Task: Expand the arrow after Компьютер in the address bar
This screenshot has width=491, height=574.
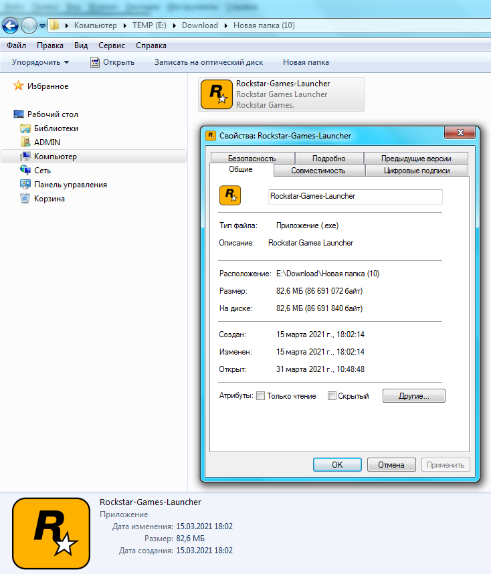Action: pyautogui.click(x=125, y=25)
